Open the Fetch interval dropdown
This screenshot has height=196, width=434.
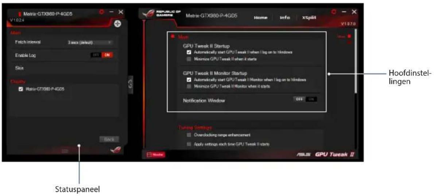click(90, 42)
